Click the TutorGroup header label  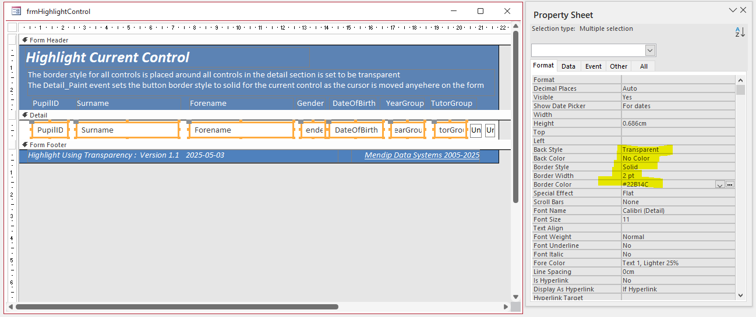click(451, 104)
